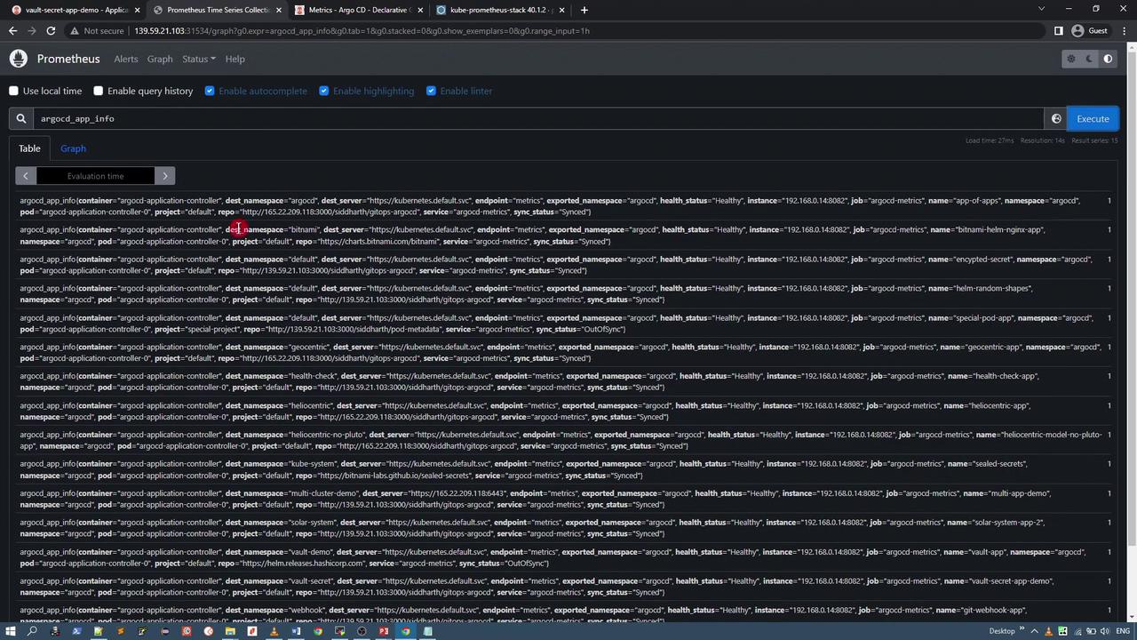
Task: Open File Explorer from the taskbar
Action: 230,631
